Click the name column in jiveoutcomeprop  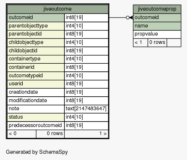tap(157, 26)
